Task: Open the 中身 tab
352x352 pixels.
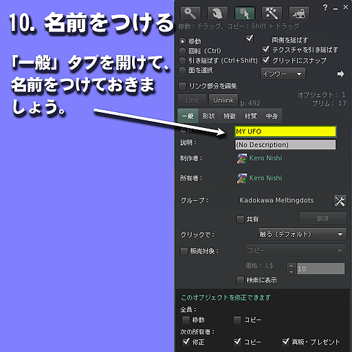Action: point(272,116)
